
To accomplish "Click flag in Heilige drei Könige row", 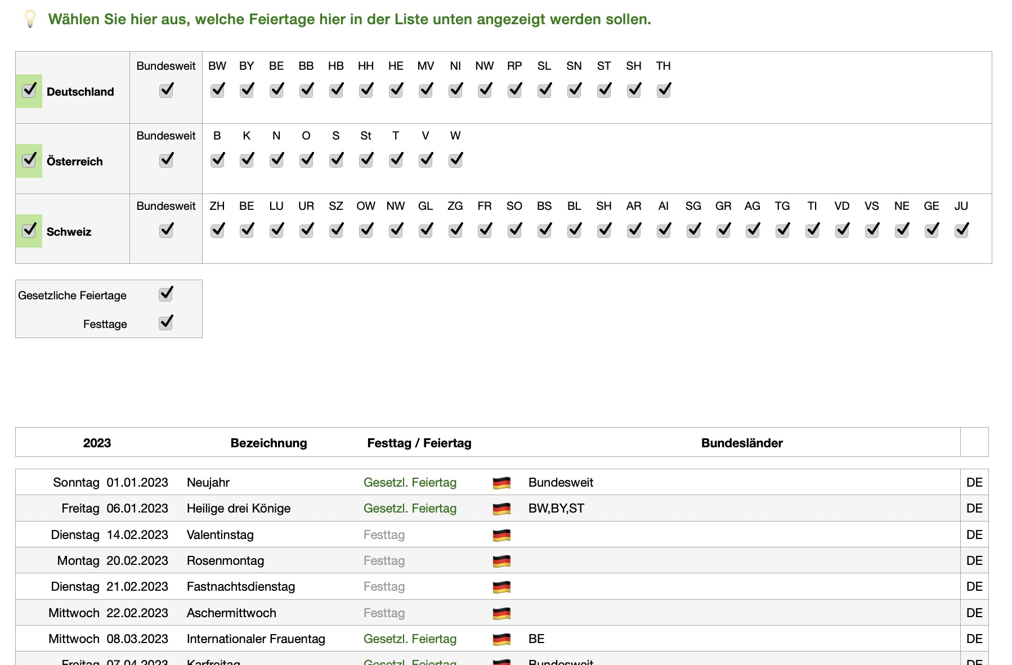I will click(501, 509).
